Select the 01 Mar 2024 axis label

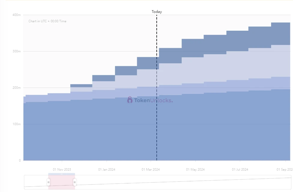(x=151, y=169)
